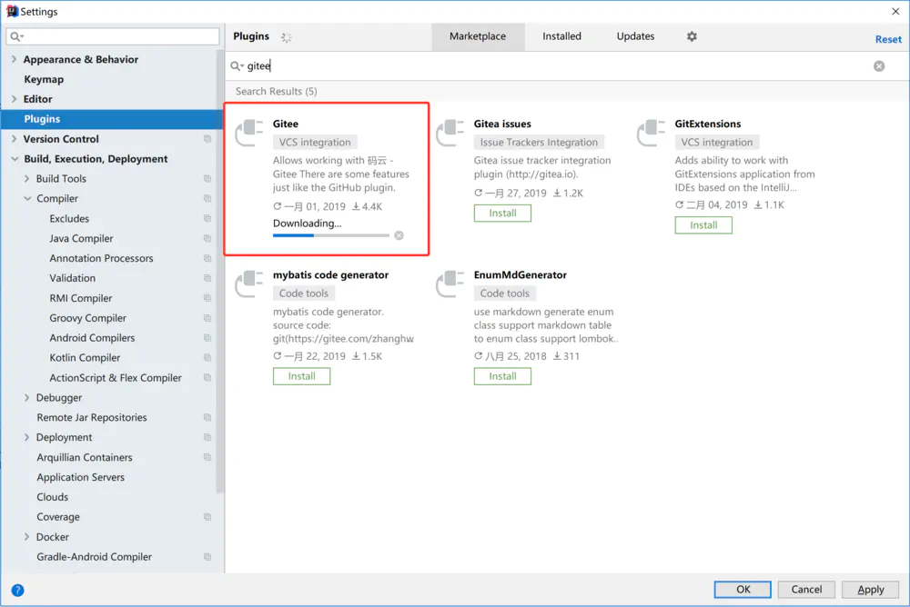Collapse Build, Execution, Deployment section
The image size is (910, 607).
[x=14, y=159]
